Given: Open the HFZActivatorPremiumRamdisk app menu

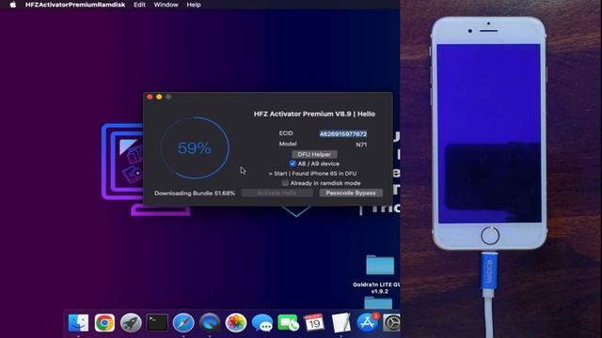Looking at the screenshot, I should (75, 5).
